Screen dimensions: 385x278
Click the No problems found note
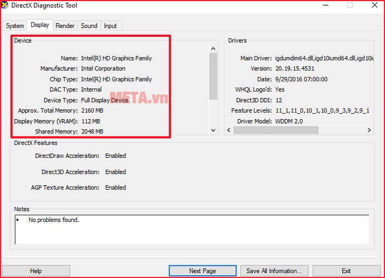(54, 220)
